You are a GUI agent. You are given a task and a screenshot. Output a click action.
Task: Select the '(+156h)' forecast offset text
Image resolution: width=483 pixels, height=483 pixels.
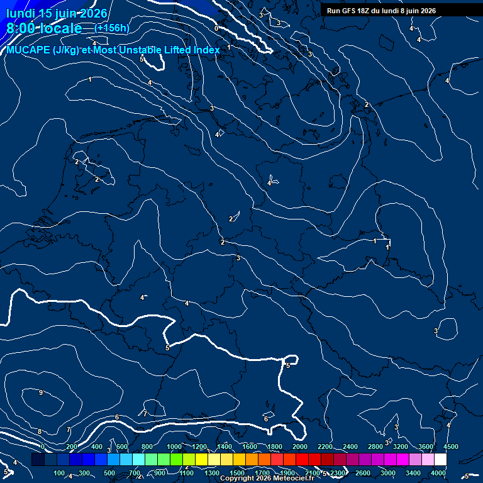click(112, 28)
